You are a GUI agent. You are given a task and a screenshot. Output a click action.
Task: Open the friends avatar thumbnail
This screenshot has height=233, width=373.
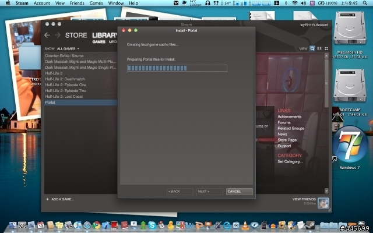[323, 203]
